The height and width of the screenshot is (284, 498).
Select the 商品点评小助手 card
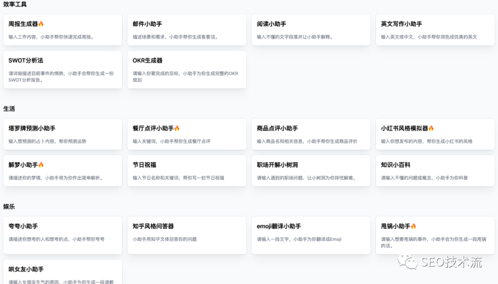point(311,134)
